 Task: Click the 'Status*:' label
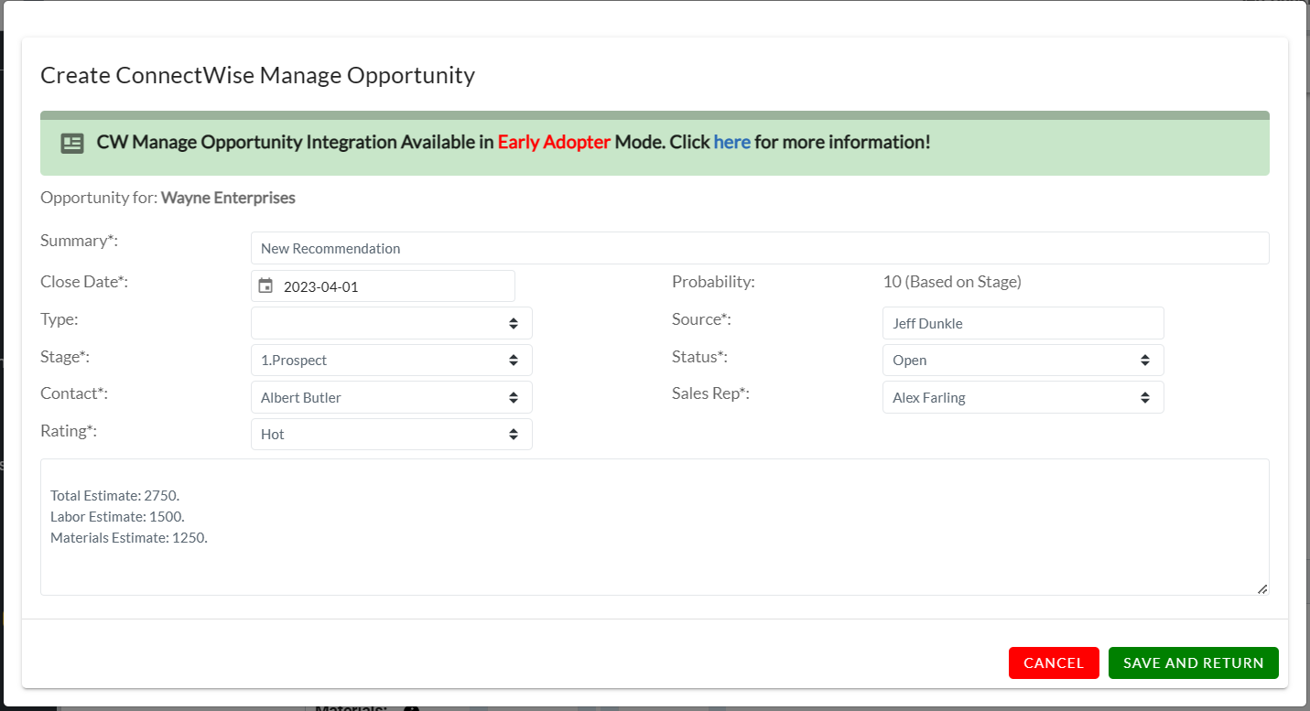[699, 356]
